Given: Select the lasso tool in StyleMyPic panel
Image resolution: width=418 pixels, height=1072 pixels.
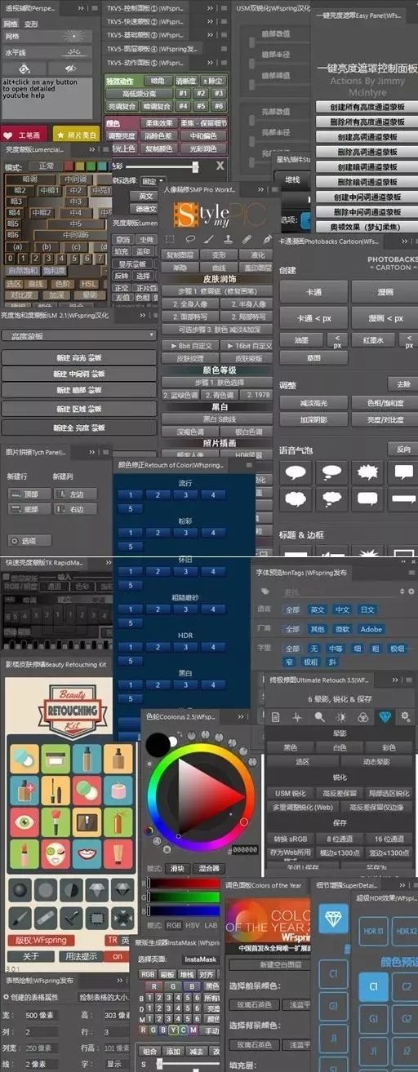Looking at the screenshot, I should point(189,240).
